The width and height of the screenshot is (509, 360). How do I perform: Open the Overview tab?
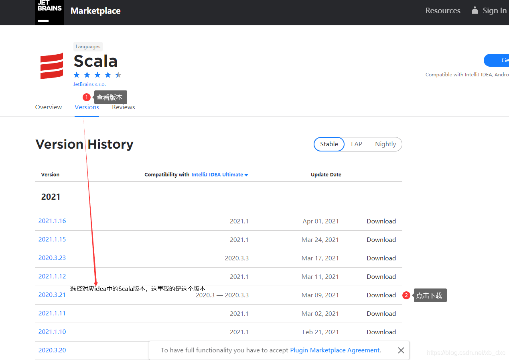(x=49, y=107)
